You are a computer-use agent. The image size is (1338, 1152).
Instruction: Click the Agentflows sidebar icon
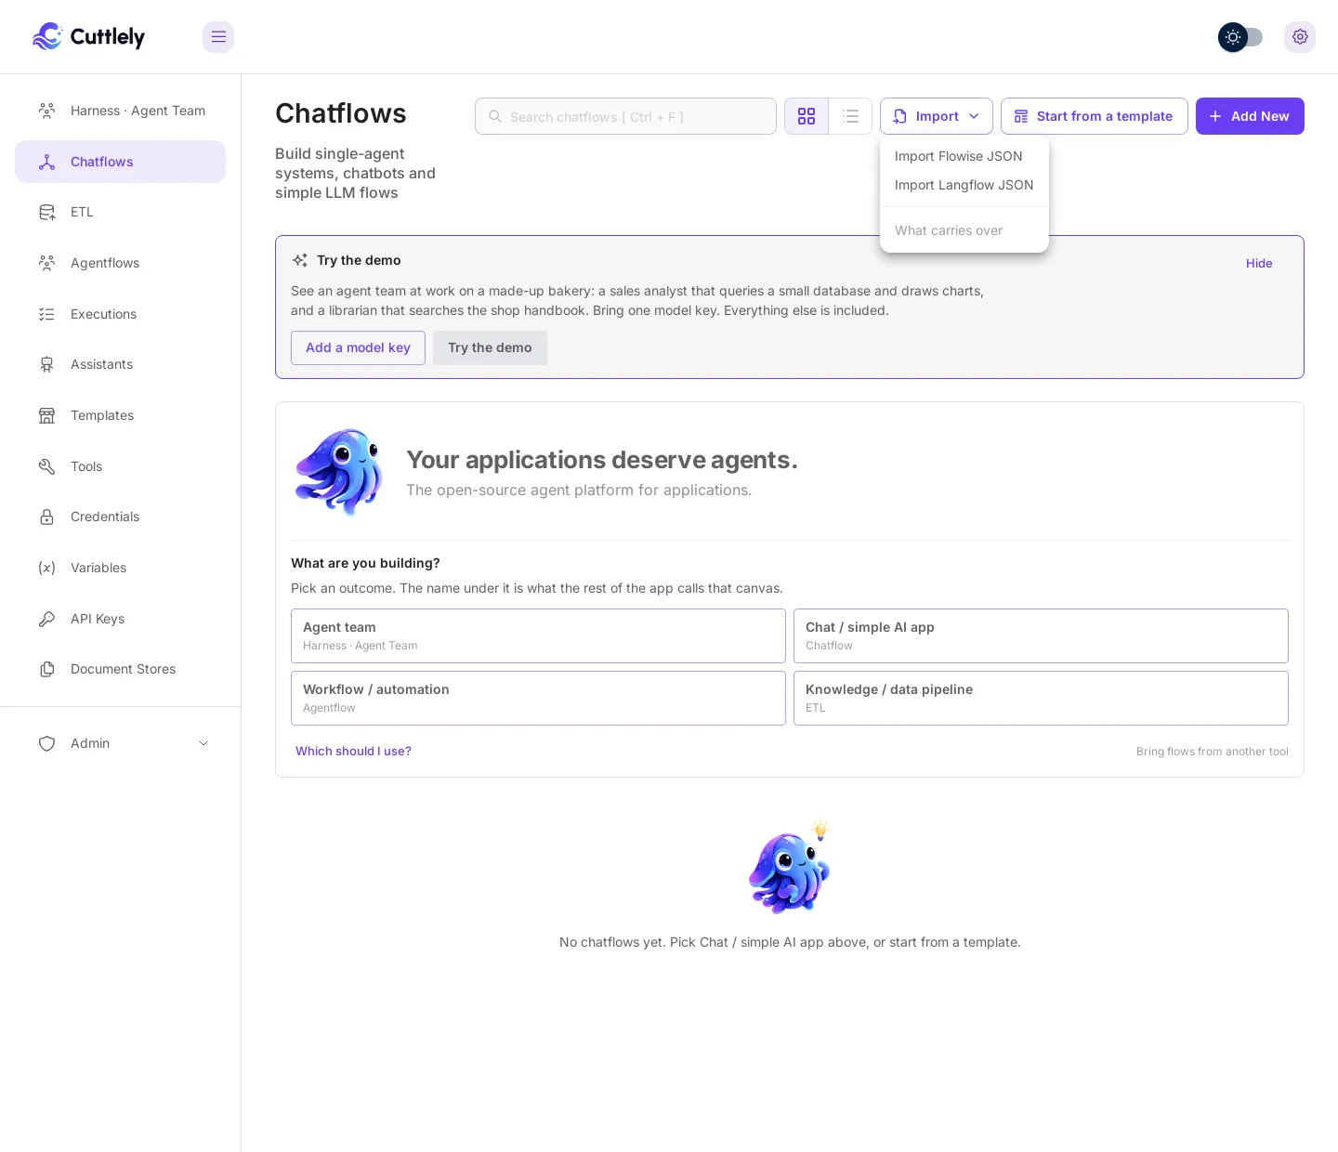[x=46, y=263]
